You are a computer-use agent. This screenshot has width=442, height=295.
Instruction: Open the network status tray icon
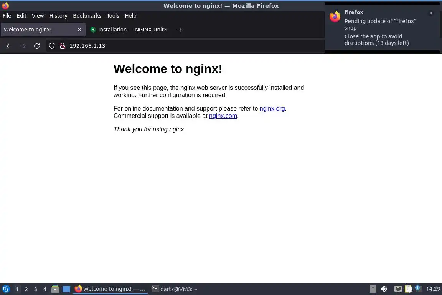pyautogui.click(x=398, y=289)
